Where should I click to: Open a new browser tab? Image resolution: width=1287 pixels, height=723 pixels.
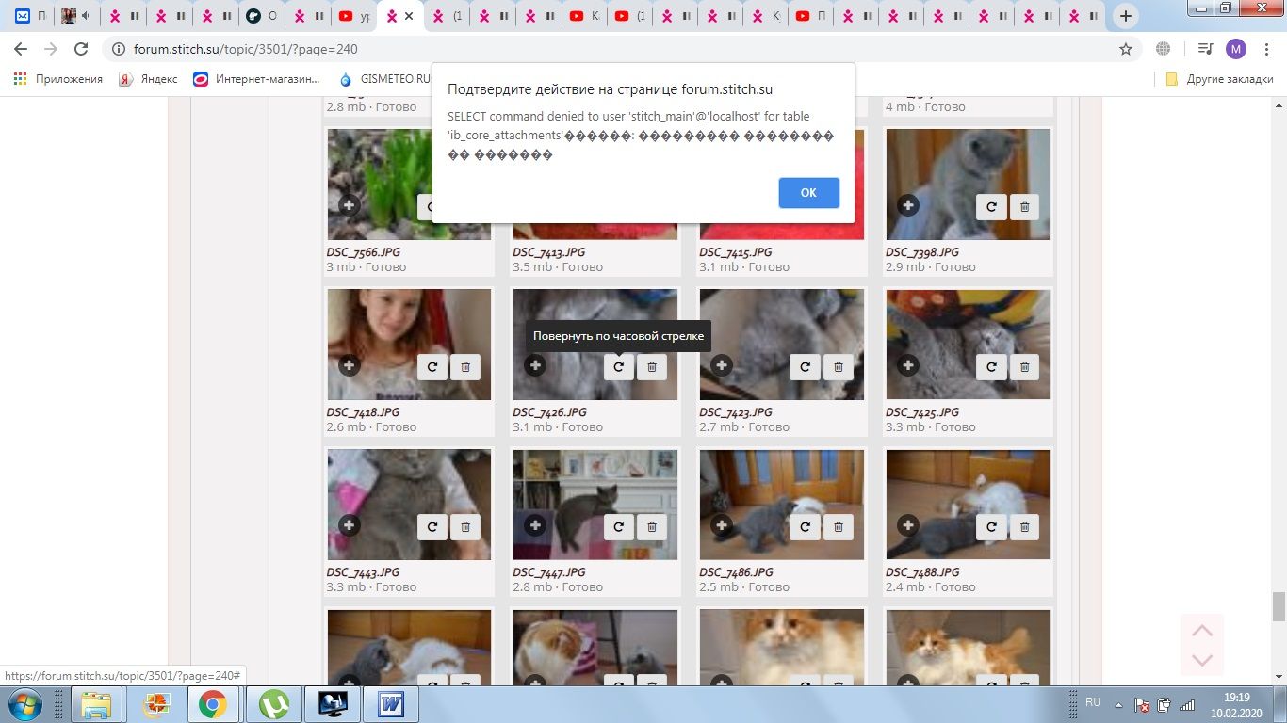(1125, 16)
